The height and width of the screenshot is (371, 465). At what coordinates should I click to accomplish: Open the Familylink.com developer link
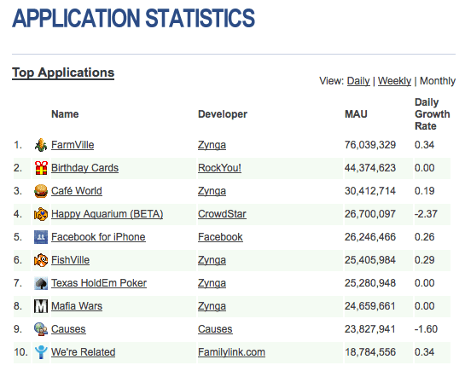(x=231, y=352)
